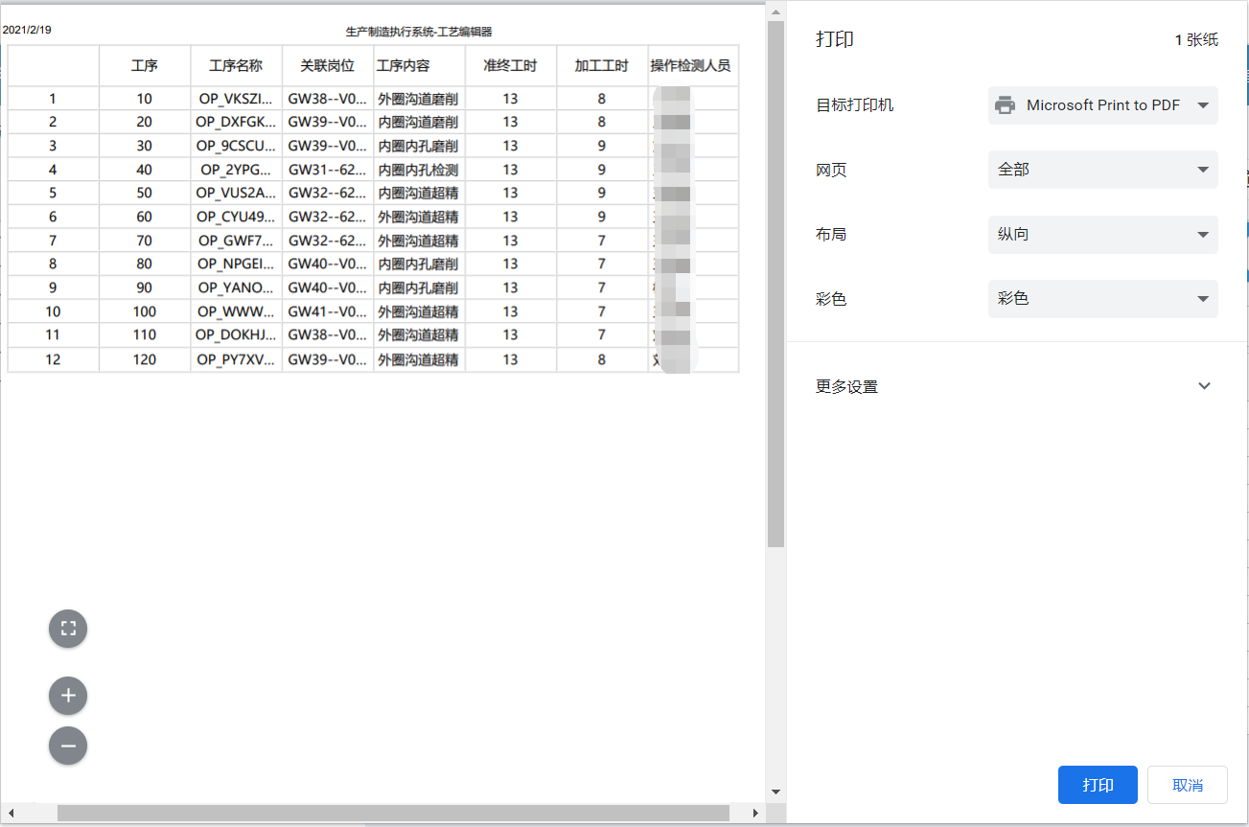Open the 彩色 color mode dropdown
The height and width of the screenshot is (827, 1249).
(x=1103, y=299)
